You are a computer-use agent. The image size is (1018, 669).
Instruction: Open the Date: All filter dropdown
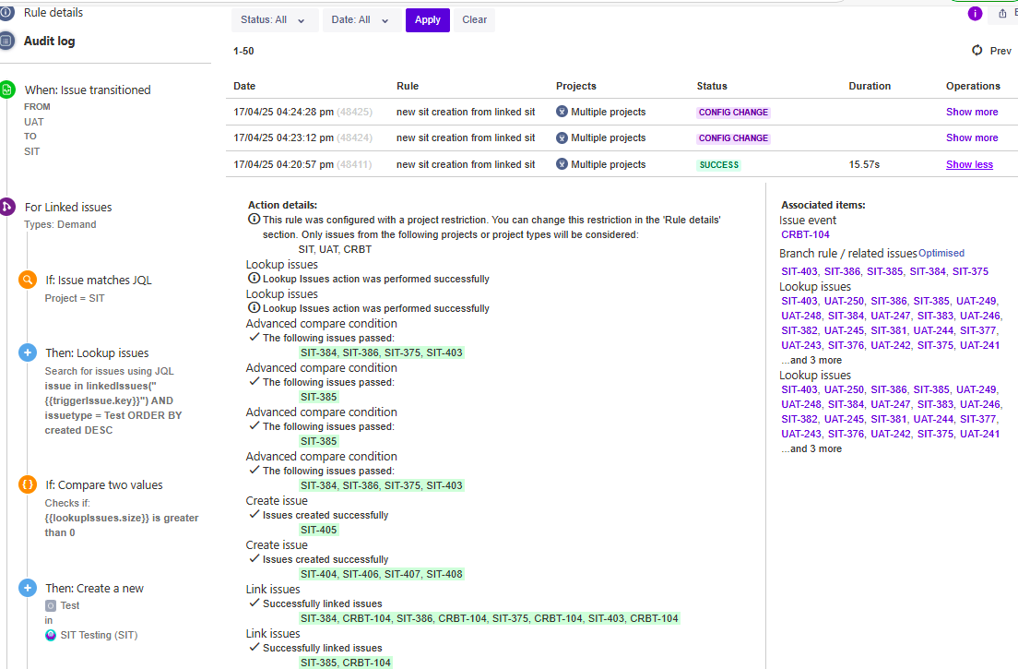point(361,20)
